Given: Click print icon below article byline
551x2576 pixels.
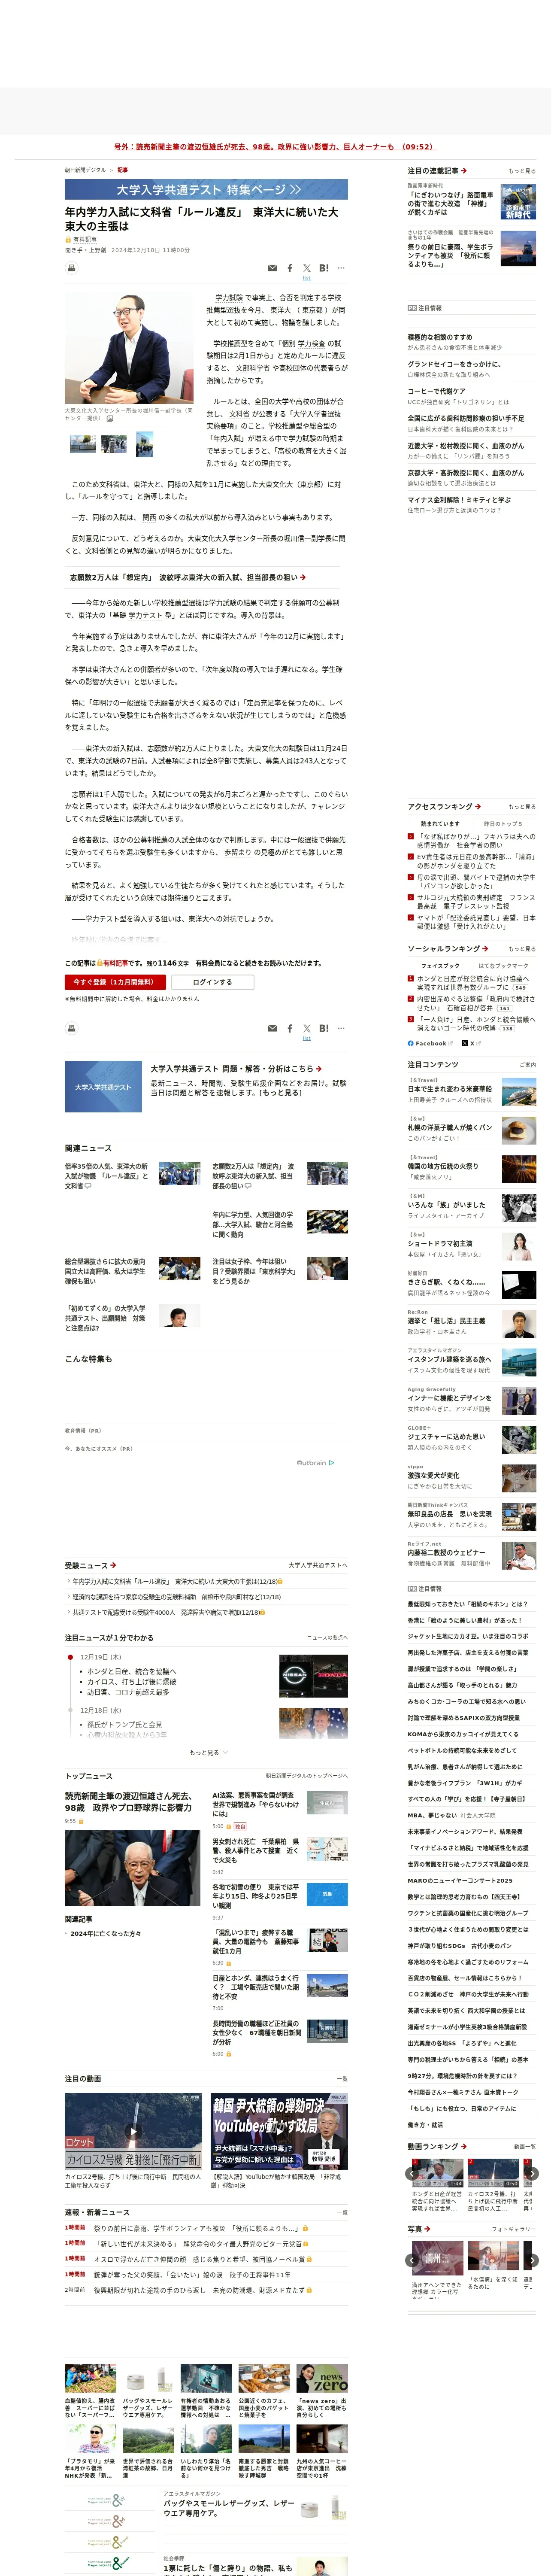Looking at the screenshot, I should coord(71,268).
